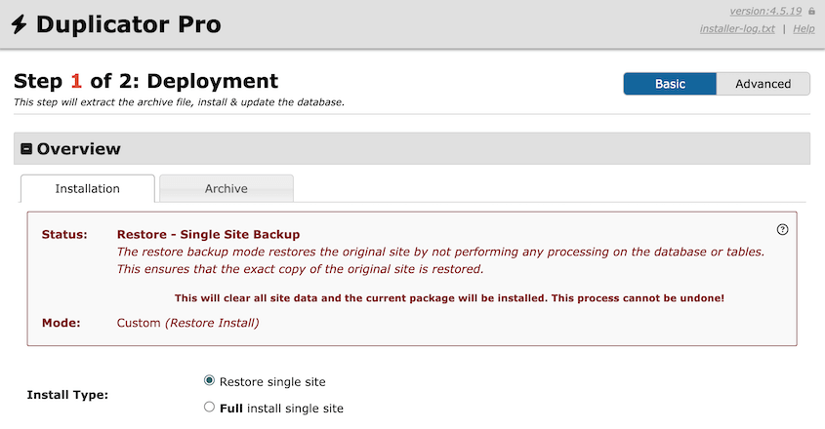Switch to Advanced mode

(763, 84)
